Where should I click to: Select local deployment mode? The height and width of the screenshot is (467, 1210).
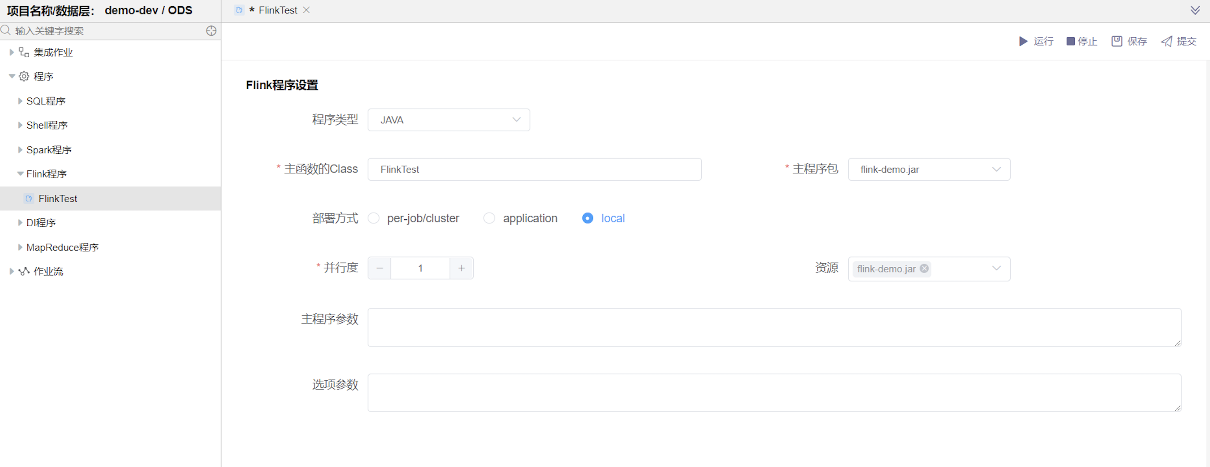click(587, 218)
